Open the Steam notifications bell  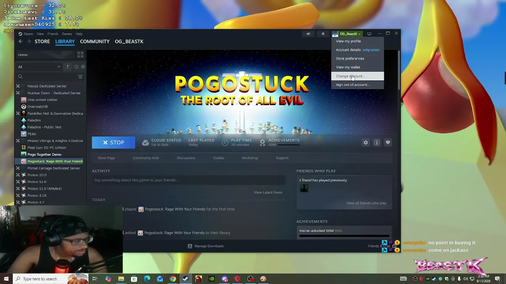click(323, 34)
